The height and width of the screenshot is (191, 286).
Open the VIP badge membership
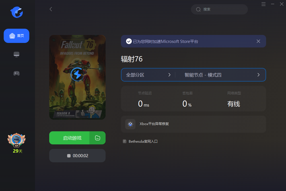(x=17, y=140)
